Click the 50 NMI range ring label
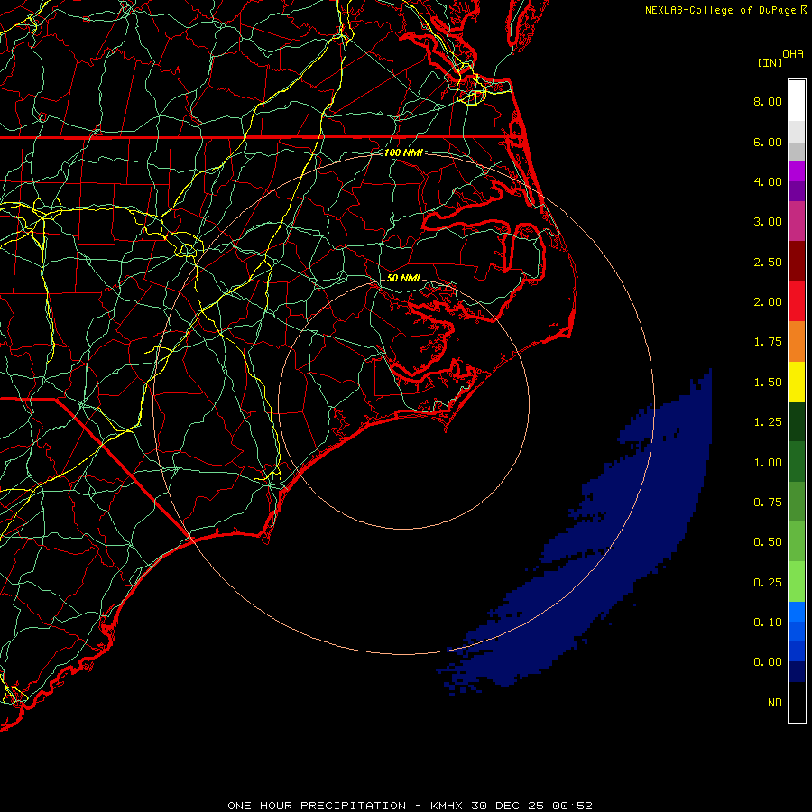This screenshot has width=812, height=812. 403,278
